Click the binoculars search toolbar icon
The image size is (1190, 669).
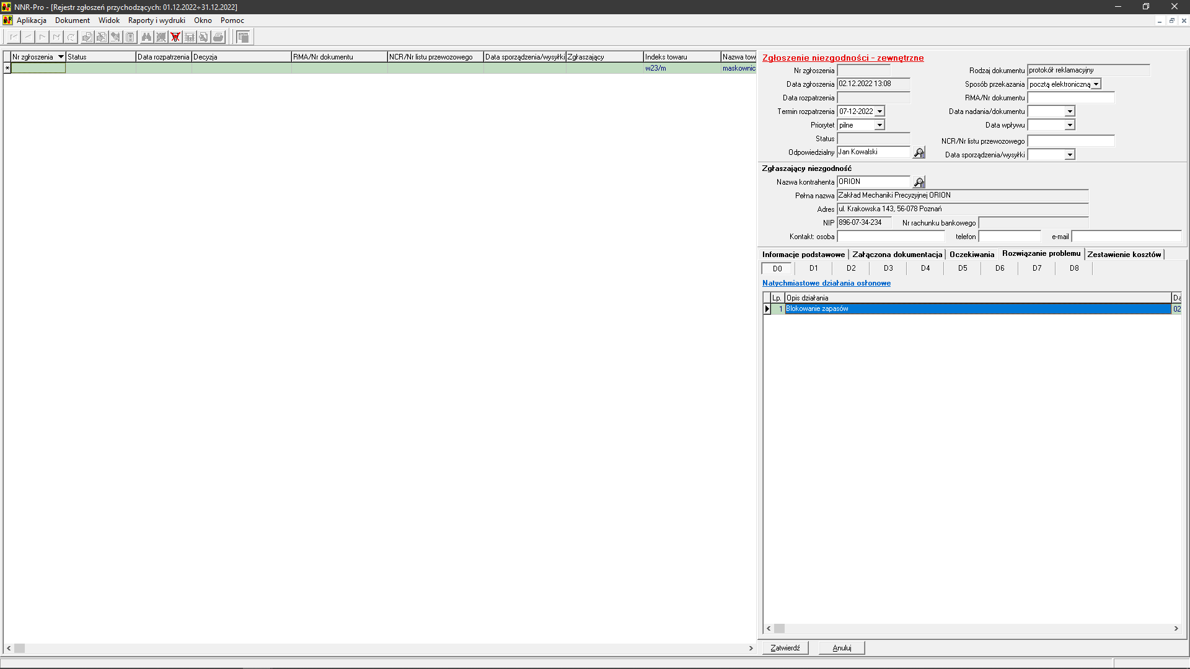coord(146,37)
